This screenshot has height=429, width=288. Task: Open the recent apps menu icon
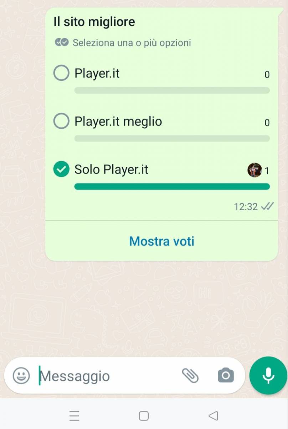[x=74, y=416]
